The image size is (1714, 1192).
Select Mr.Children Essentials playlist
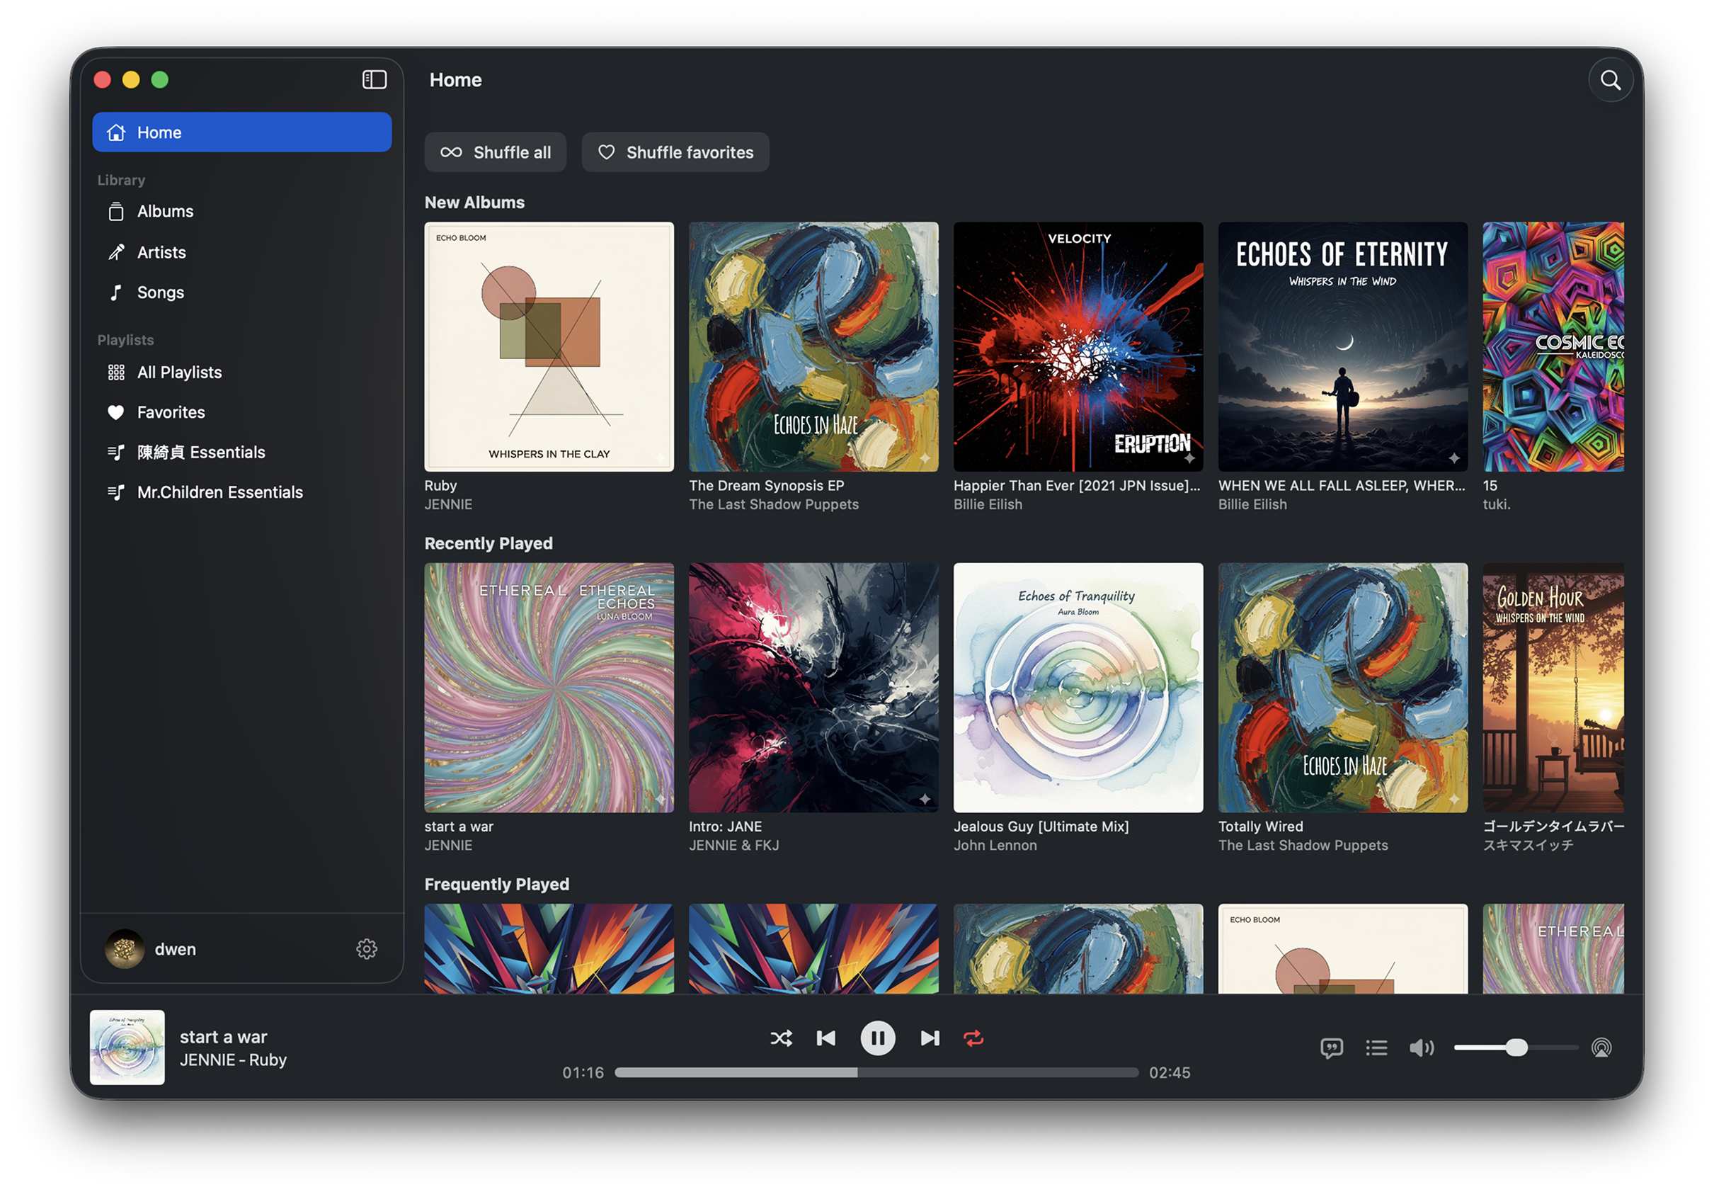(x=219, y=492)
